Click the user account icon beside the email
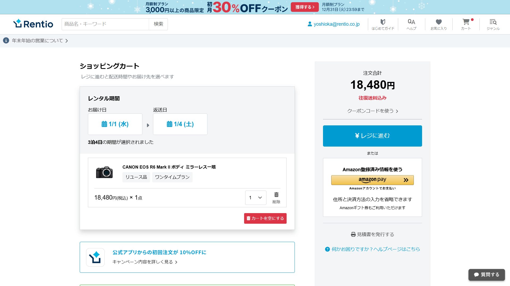 [x=310, y=24]
